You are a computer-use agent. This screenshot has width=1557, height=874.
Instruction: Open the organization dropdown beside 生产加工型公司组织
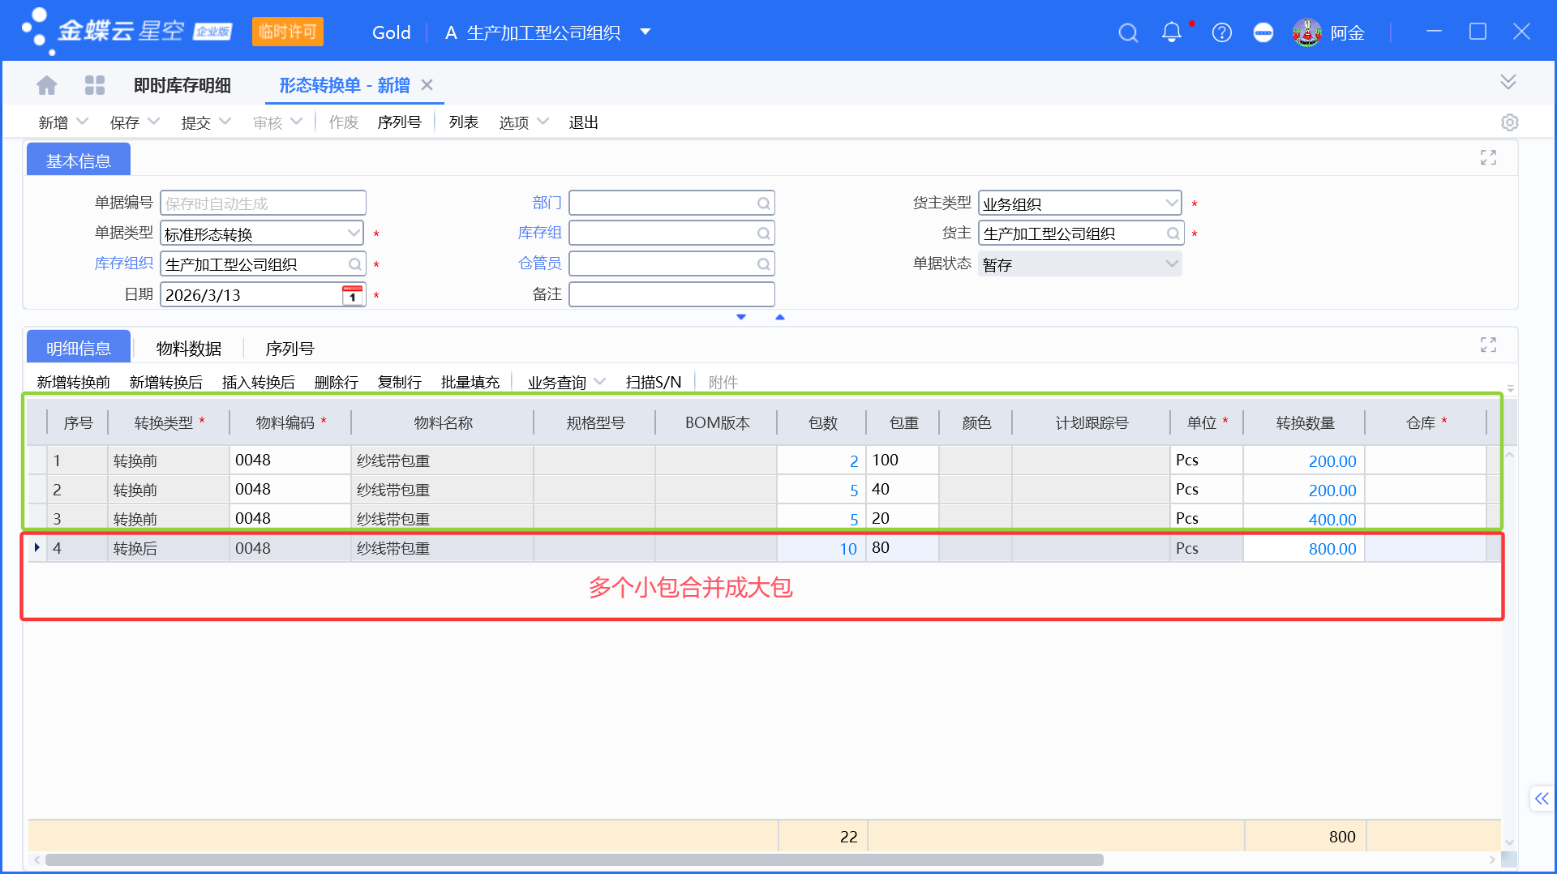(646, 32)
